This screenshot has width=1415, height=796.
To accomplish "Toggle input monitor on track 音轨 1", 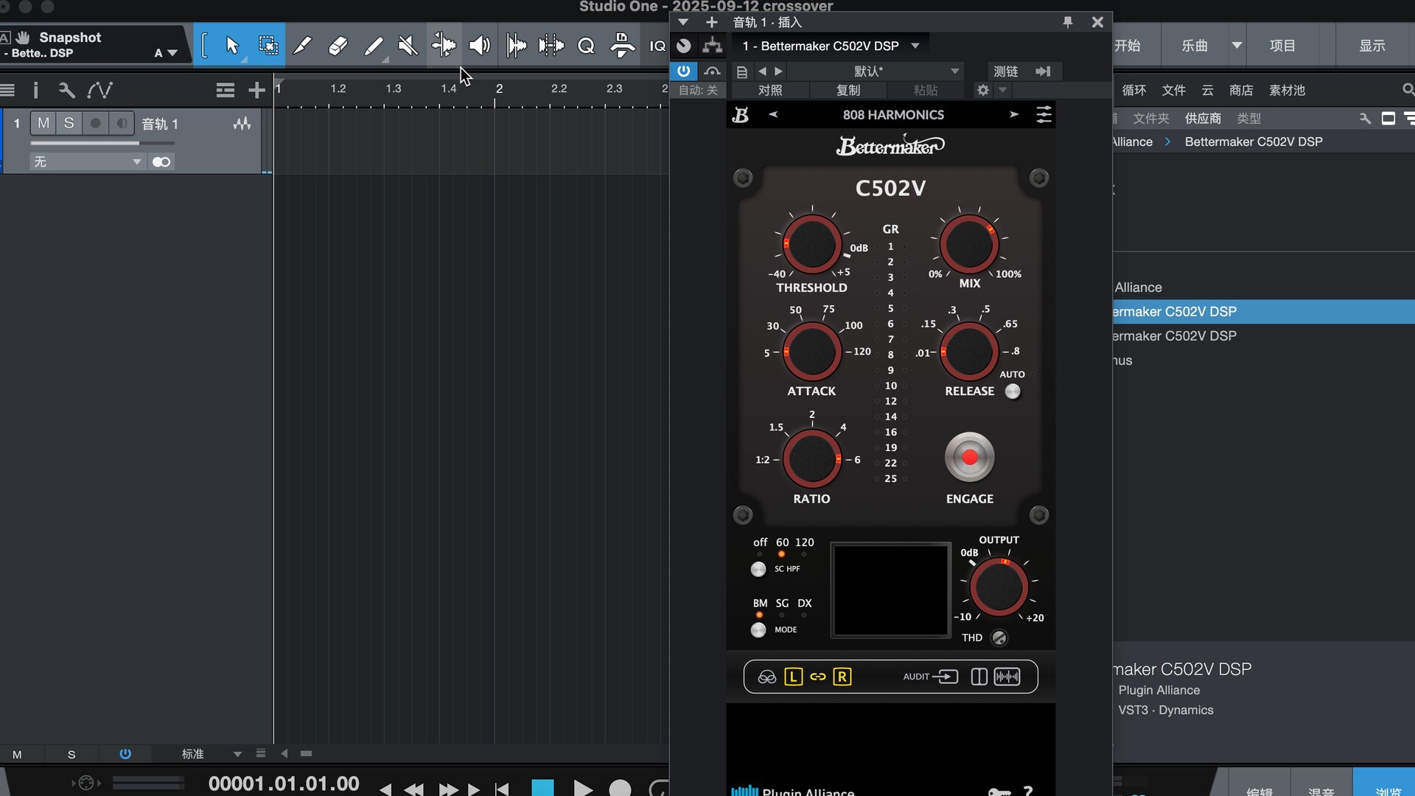I will 122,123.
